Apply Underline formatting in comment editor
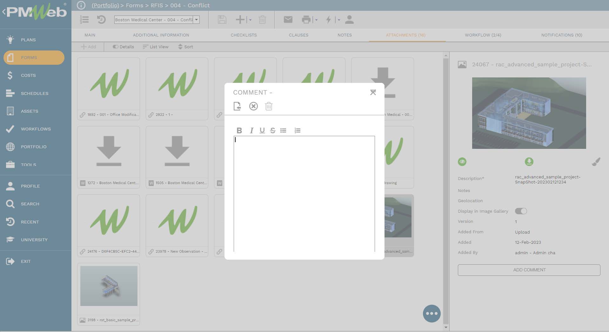Screen dimensions: 609x332 (x=262, y=130)
